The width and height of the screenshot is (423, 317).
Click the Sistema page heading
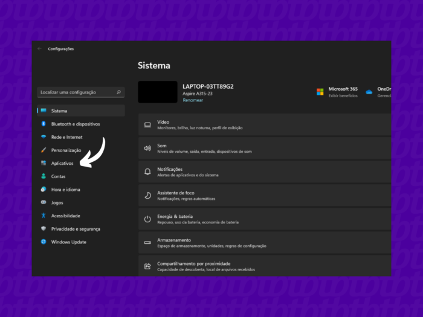[154, 65]
